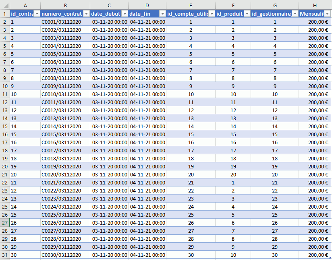Select row 27 header
Image resolution: width=332 pixels, height=260 pixels.
[x=5, y=223]
